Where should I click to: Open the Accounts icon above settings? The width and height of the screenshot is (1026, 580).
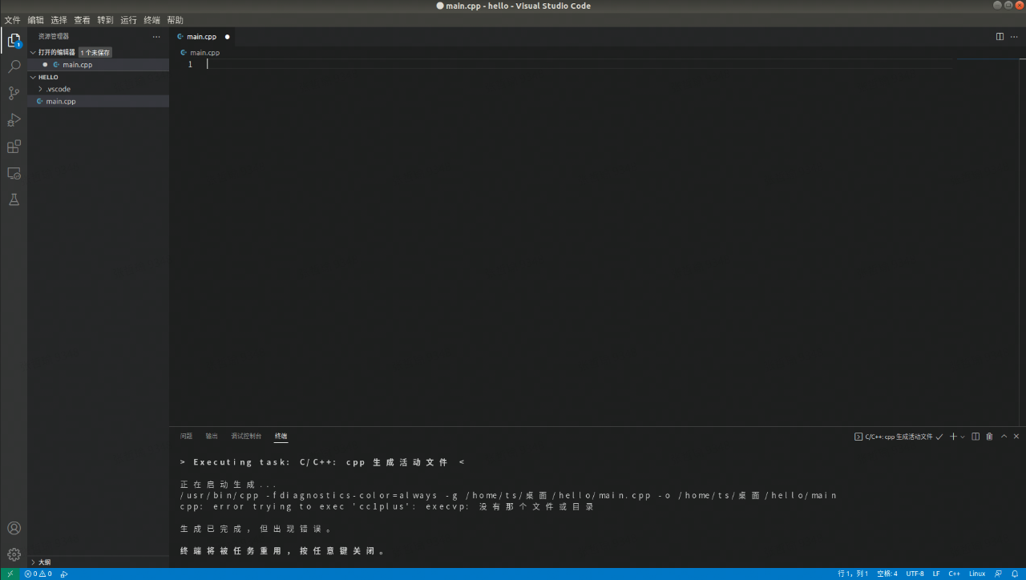pos(13,528)
